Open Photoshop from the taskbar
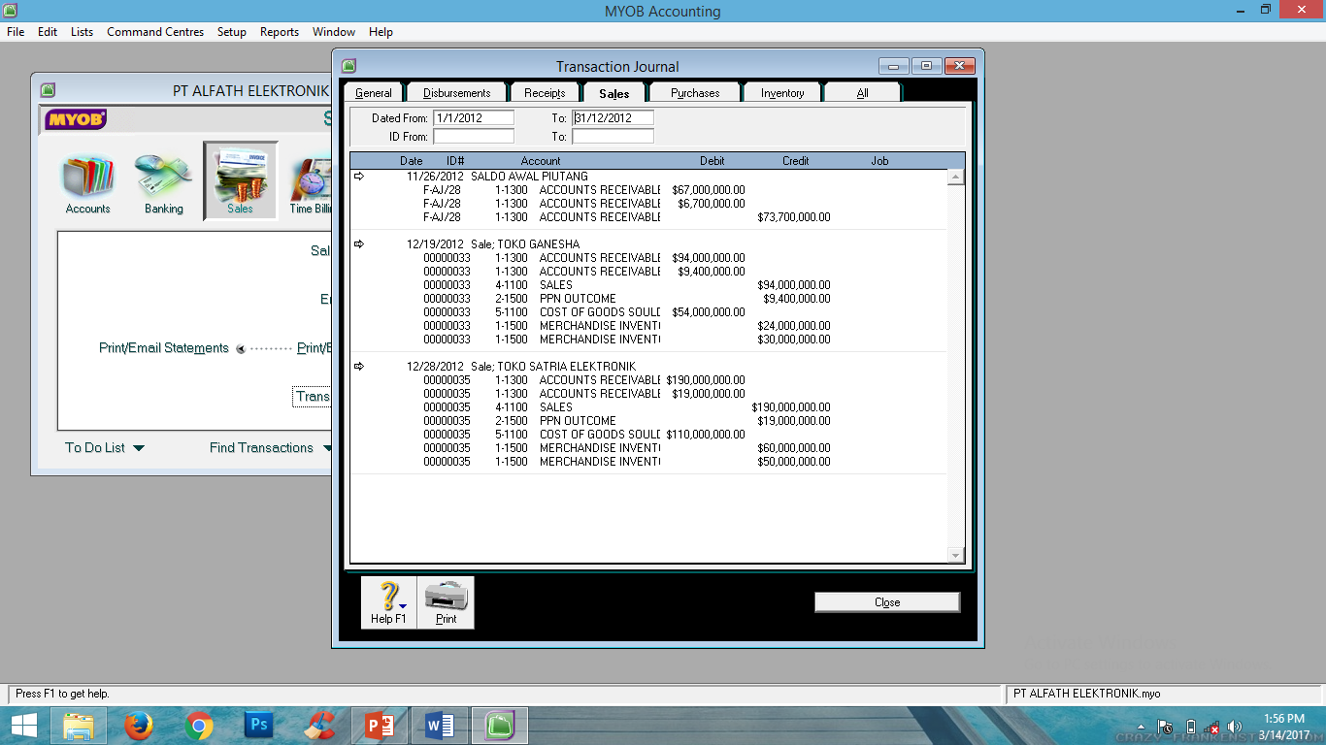The image size is (1326, 745). click(259, 725)
